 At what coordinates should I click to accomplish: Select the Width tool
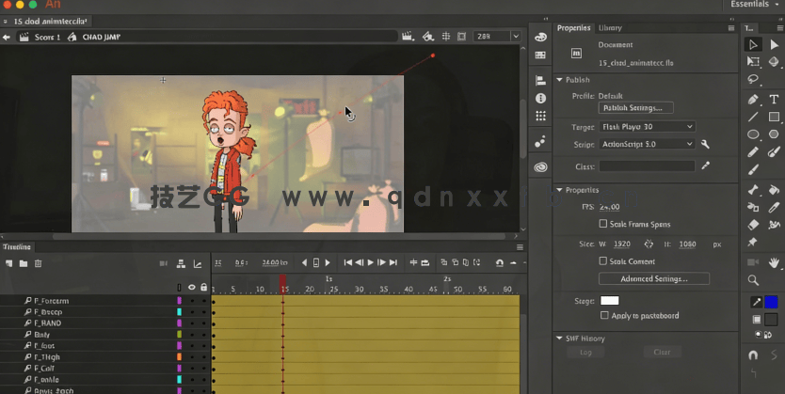click(x=774, y=225)
